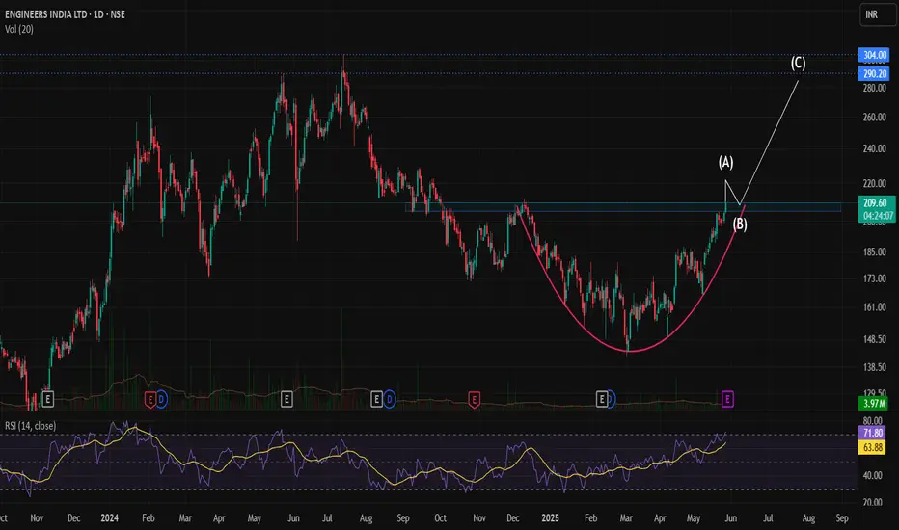Select the blue horizontal resistance zone rectangle
The height and width of the screenshot is (530, 899).
[x=623, y=207]
